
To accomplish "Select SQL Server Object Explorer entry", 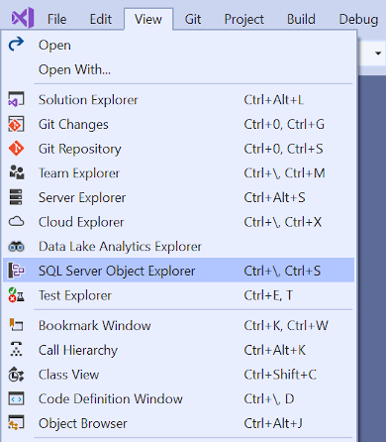I will (x=178, y=271).
